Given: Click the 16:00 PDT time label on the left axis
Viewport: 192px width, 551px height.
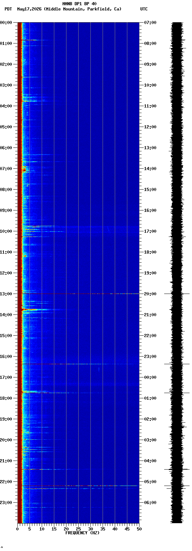Looking at the screenshot, I should coord(6,357).
